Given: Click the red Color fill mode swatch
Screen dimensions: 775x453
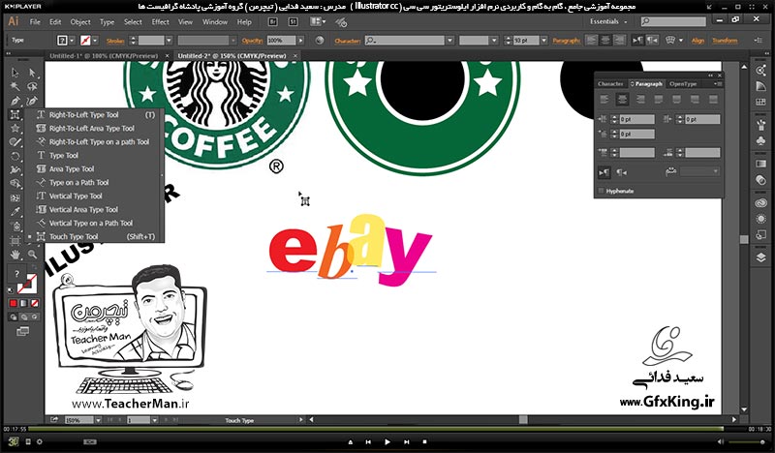Looking at the screenshot, I should pos(14,303).
